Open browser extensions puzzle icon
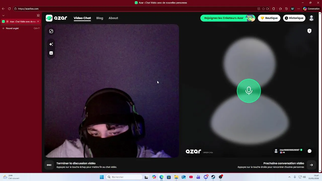Screen dimensions: 322x181 pos(274,9)
